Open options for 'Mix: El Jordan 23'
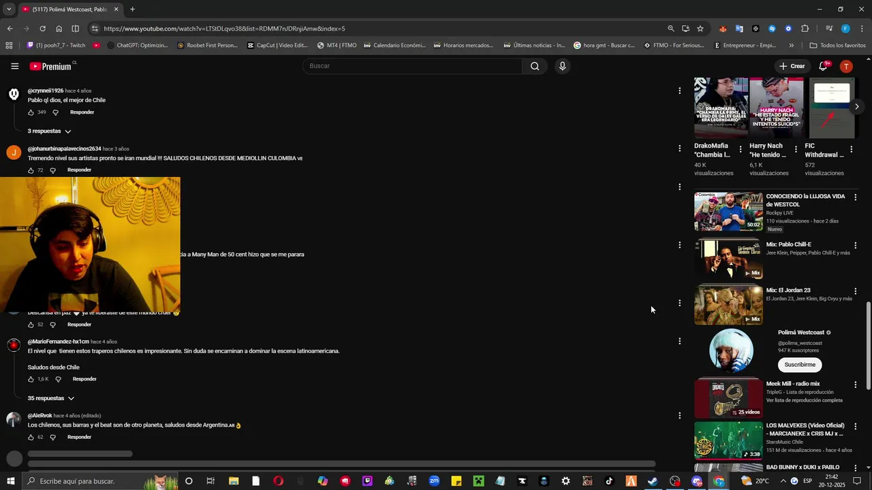Screen dimensions: 872x490 856,291
